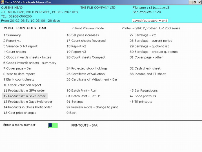Open 91 Settings entry

point(75,102)
